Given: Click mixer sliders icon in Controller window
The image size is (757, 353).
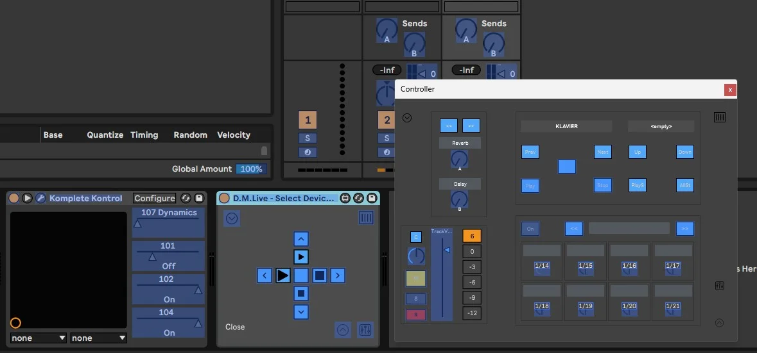Looking at the screenshot, I should click(719, 286).
